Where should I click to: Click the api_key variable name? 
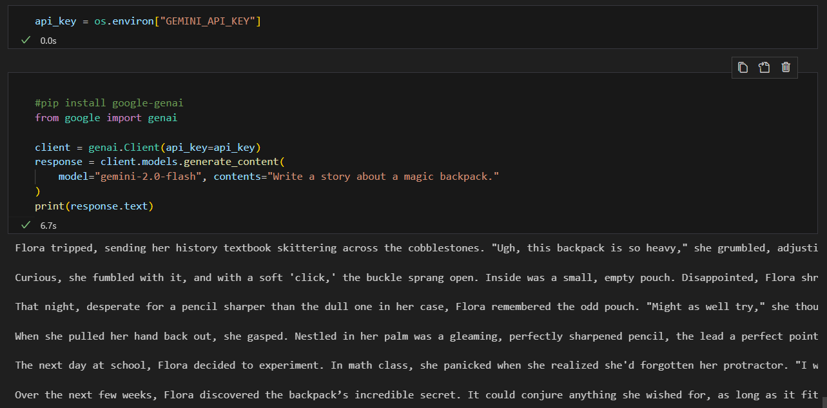55,21
